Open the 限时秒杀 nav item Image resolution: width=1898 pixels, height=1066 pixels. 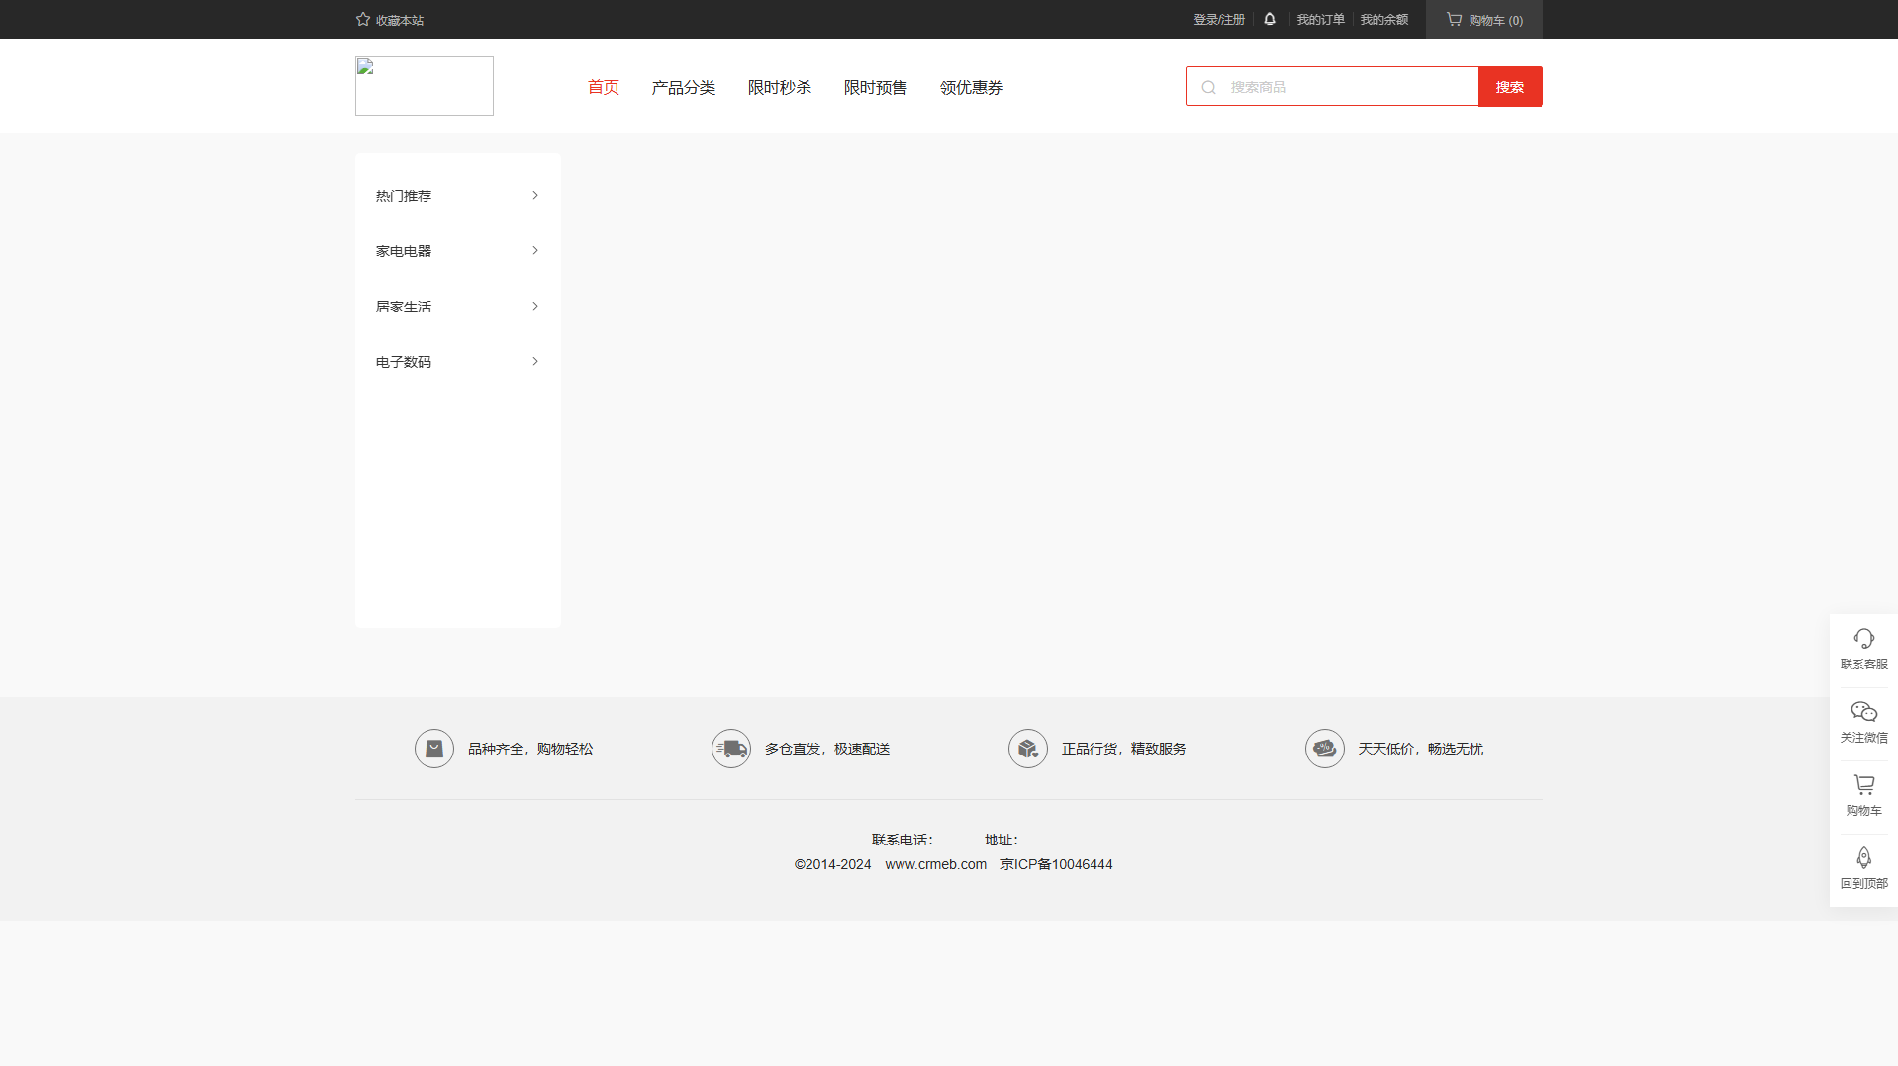tap(779, 87)
